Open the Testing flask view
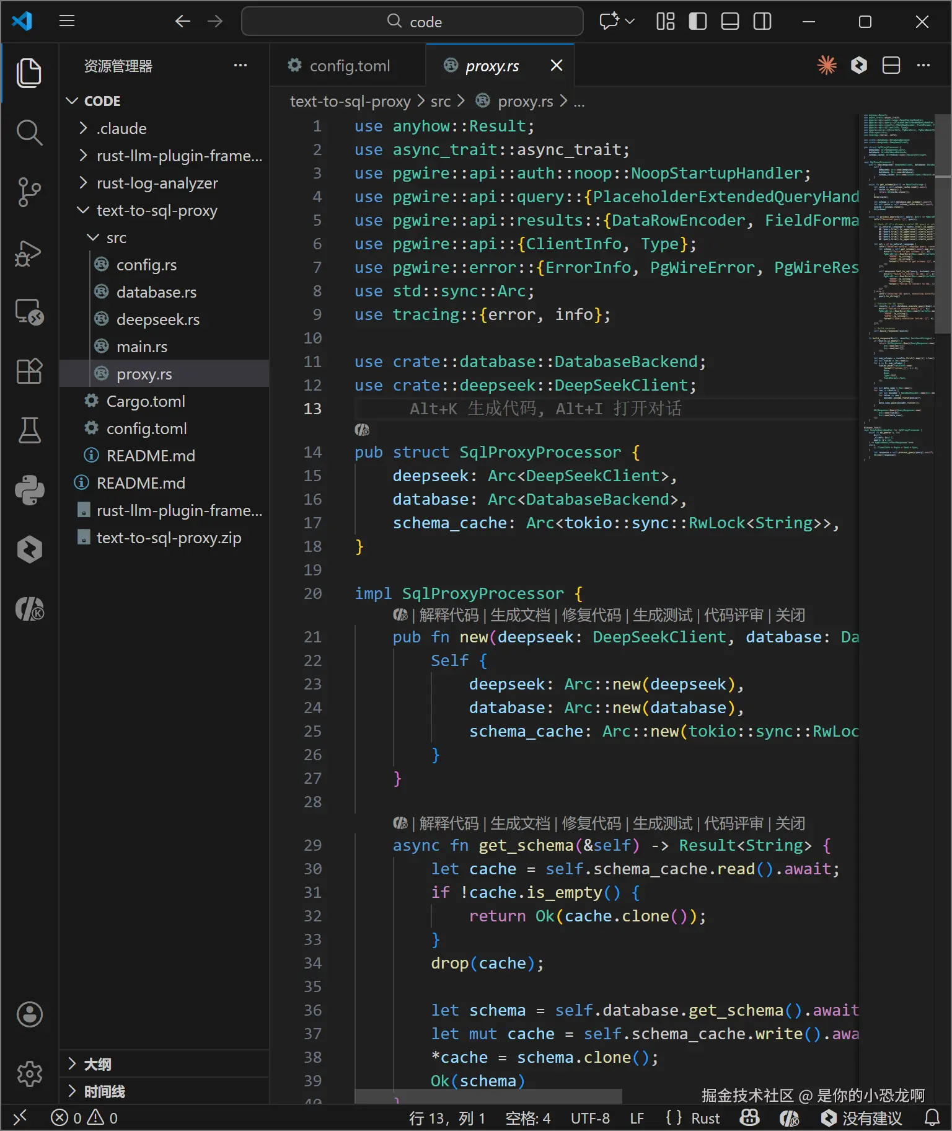 (29, 430)
